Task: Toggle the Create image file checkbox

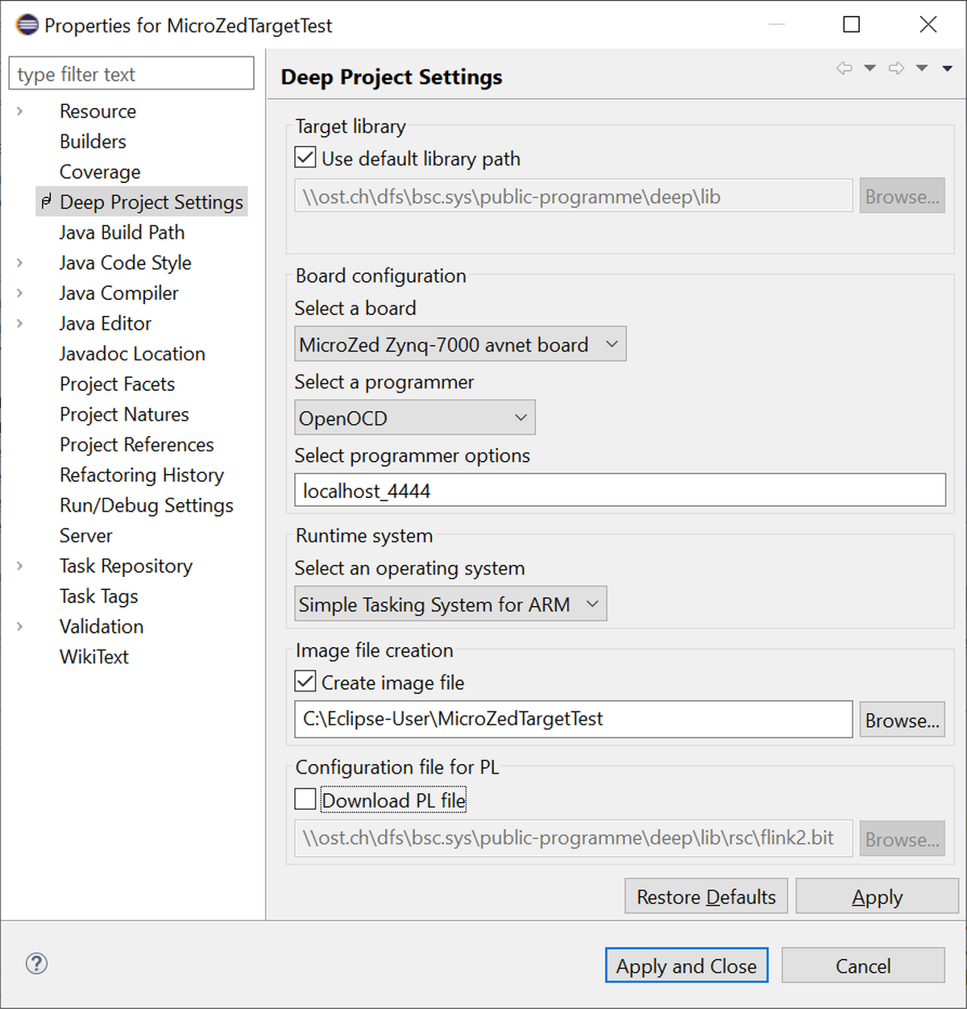Action: (305, 682)
